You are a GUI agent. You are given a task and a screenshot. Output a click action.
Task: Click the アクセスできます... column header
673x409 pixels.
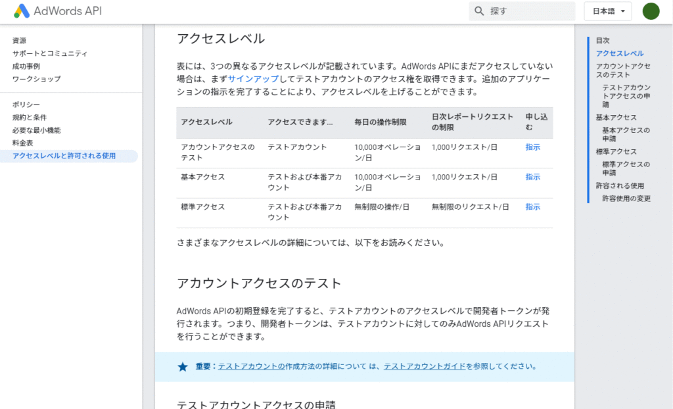click(300, 122)
